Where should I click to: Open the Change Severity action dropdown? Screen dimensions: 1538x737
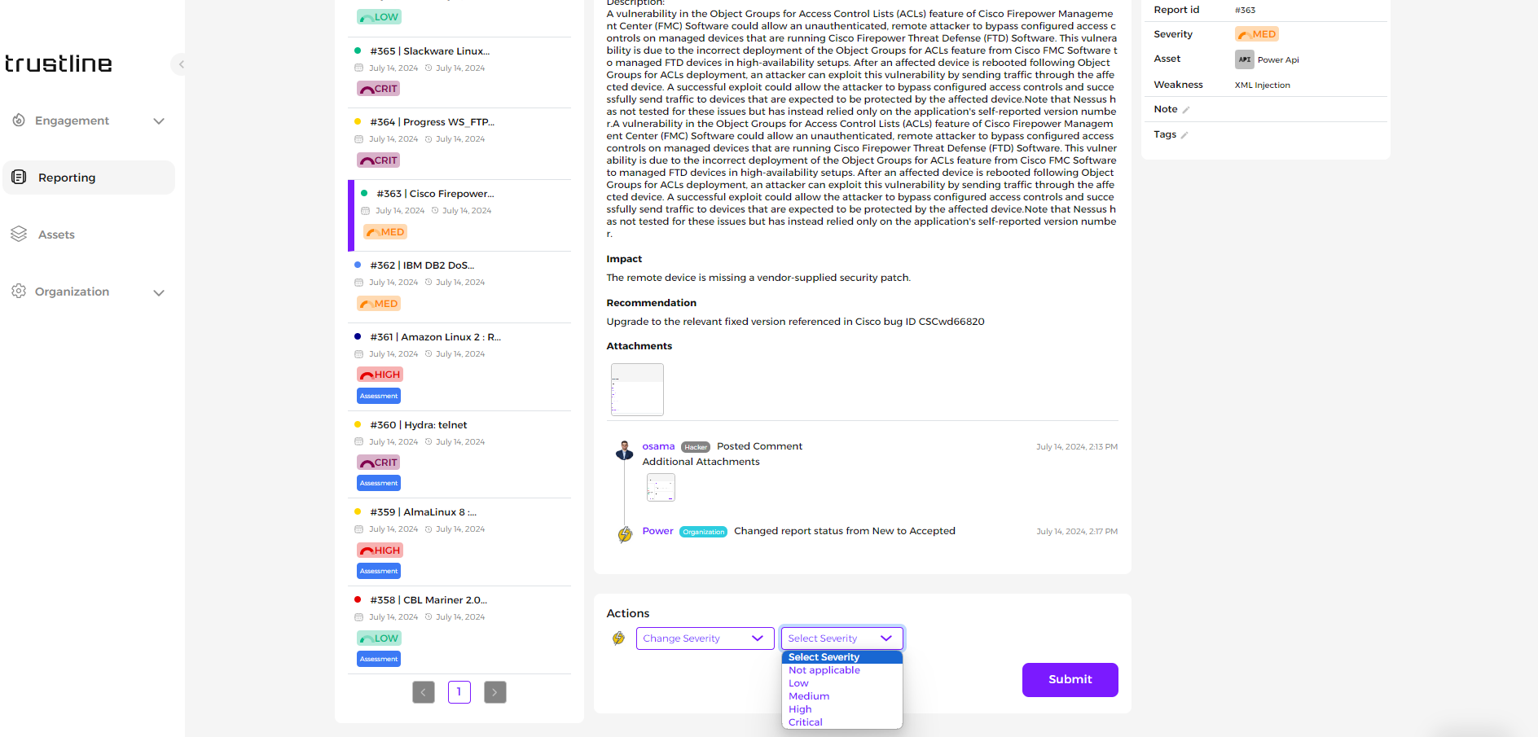click(705, 638)
